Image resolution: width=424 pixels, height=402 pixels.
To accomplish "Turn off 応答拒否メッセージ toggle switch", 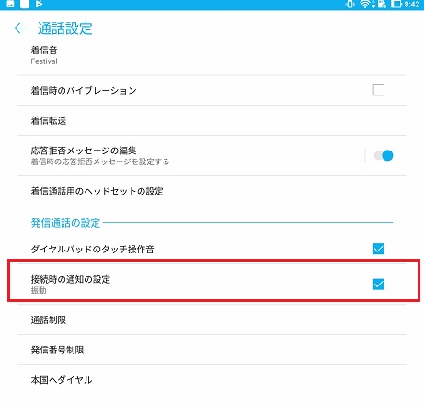I will click(384, 155).
